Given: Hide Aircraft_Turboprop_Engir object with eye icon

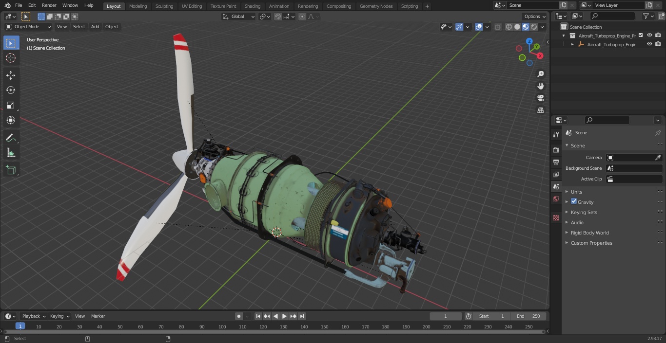Looking at the screenshot, I should tap(649, 44).
